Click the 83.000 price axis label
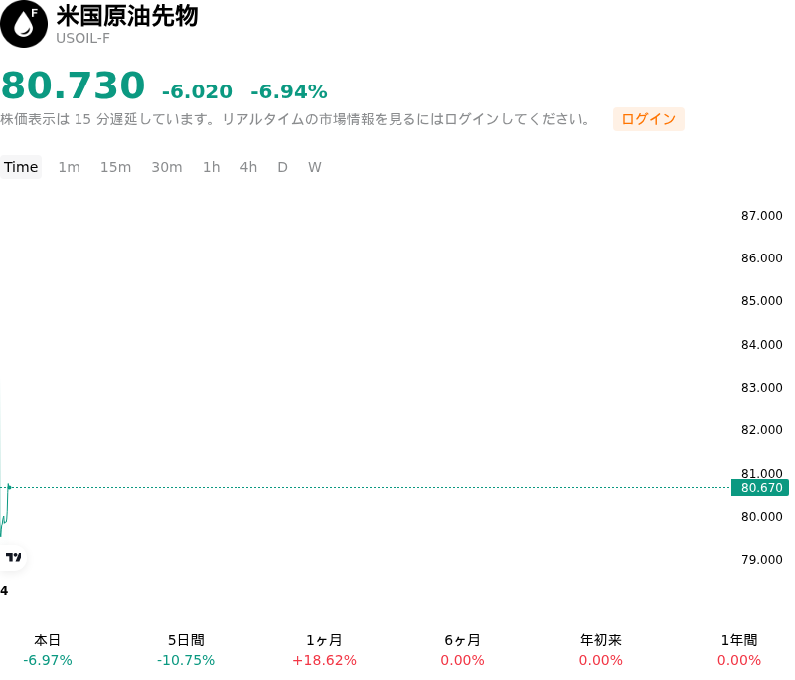 [x=761, y=388]
